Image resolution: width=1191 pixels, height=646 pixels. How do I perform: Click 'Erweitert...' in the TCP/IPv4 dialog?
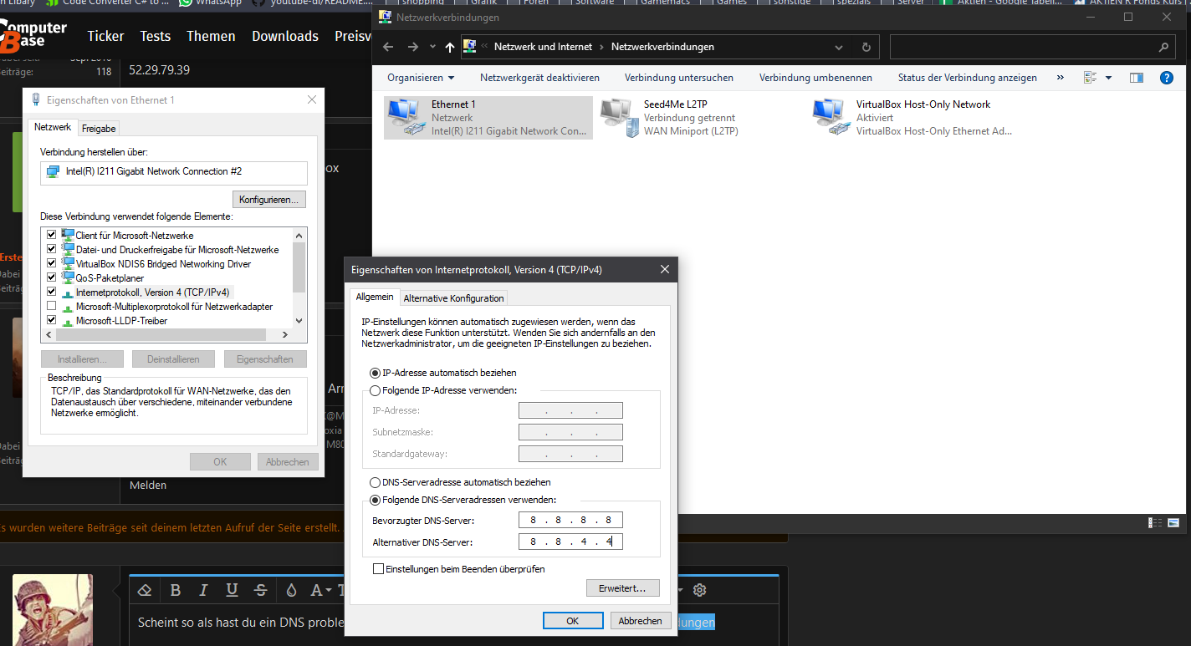pos(622,588)
